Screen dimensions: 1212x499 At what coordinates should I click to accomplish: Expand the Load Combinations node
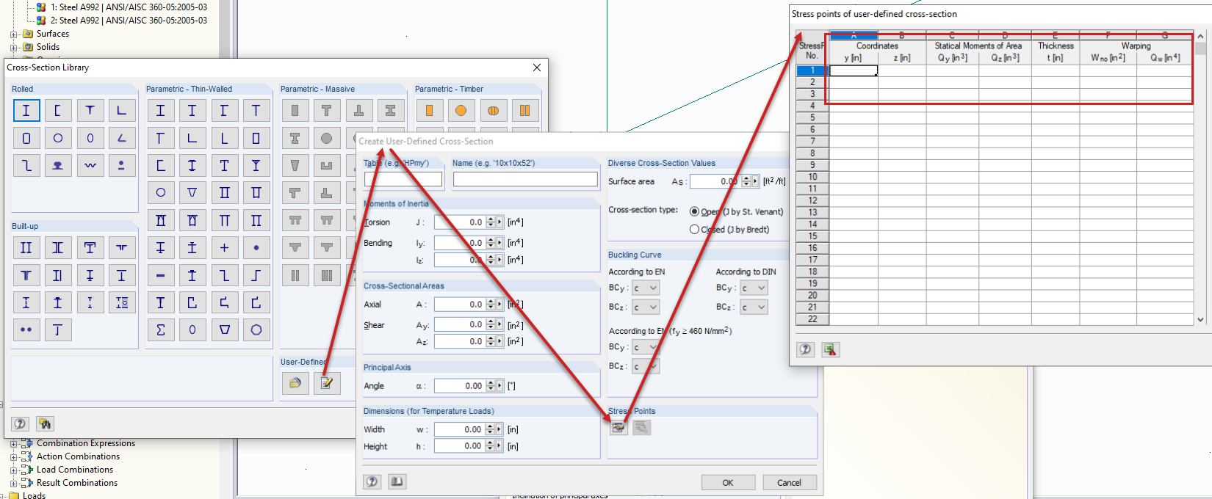(13, 470)
